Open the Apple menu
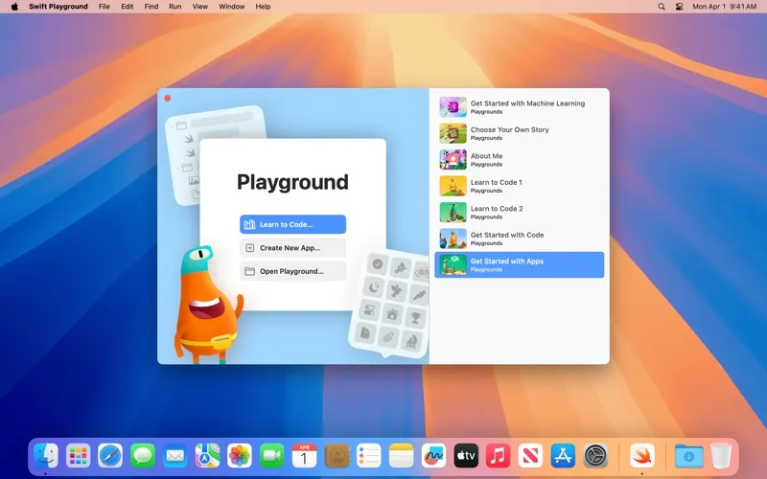767x479 pixels. click(x=14, y=7)
